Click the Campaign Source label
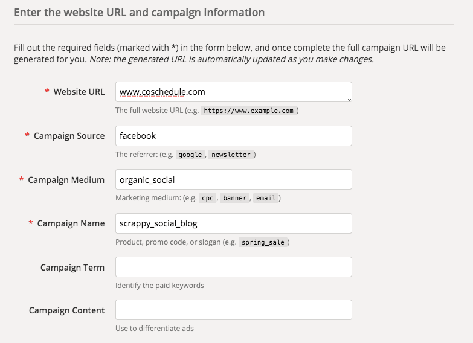 [69, 136]
